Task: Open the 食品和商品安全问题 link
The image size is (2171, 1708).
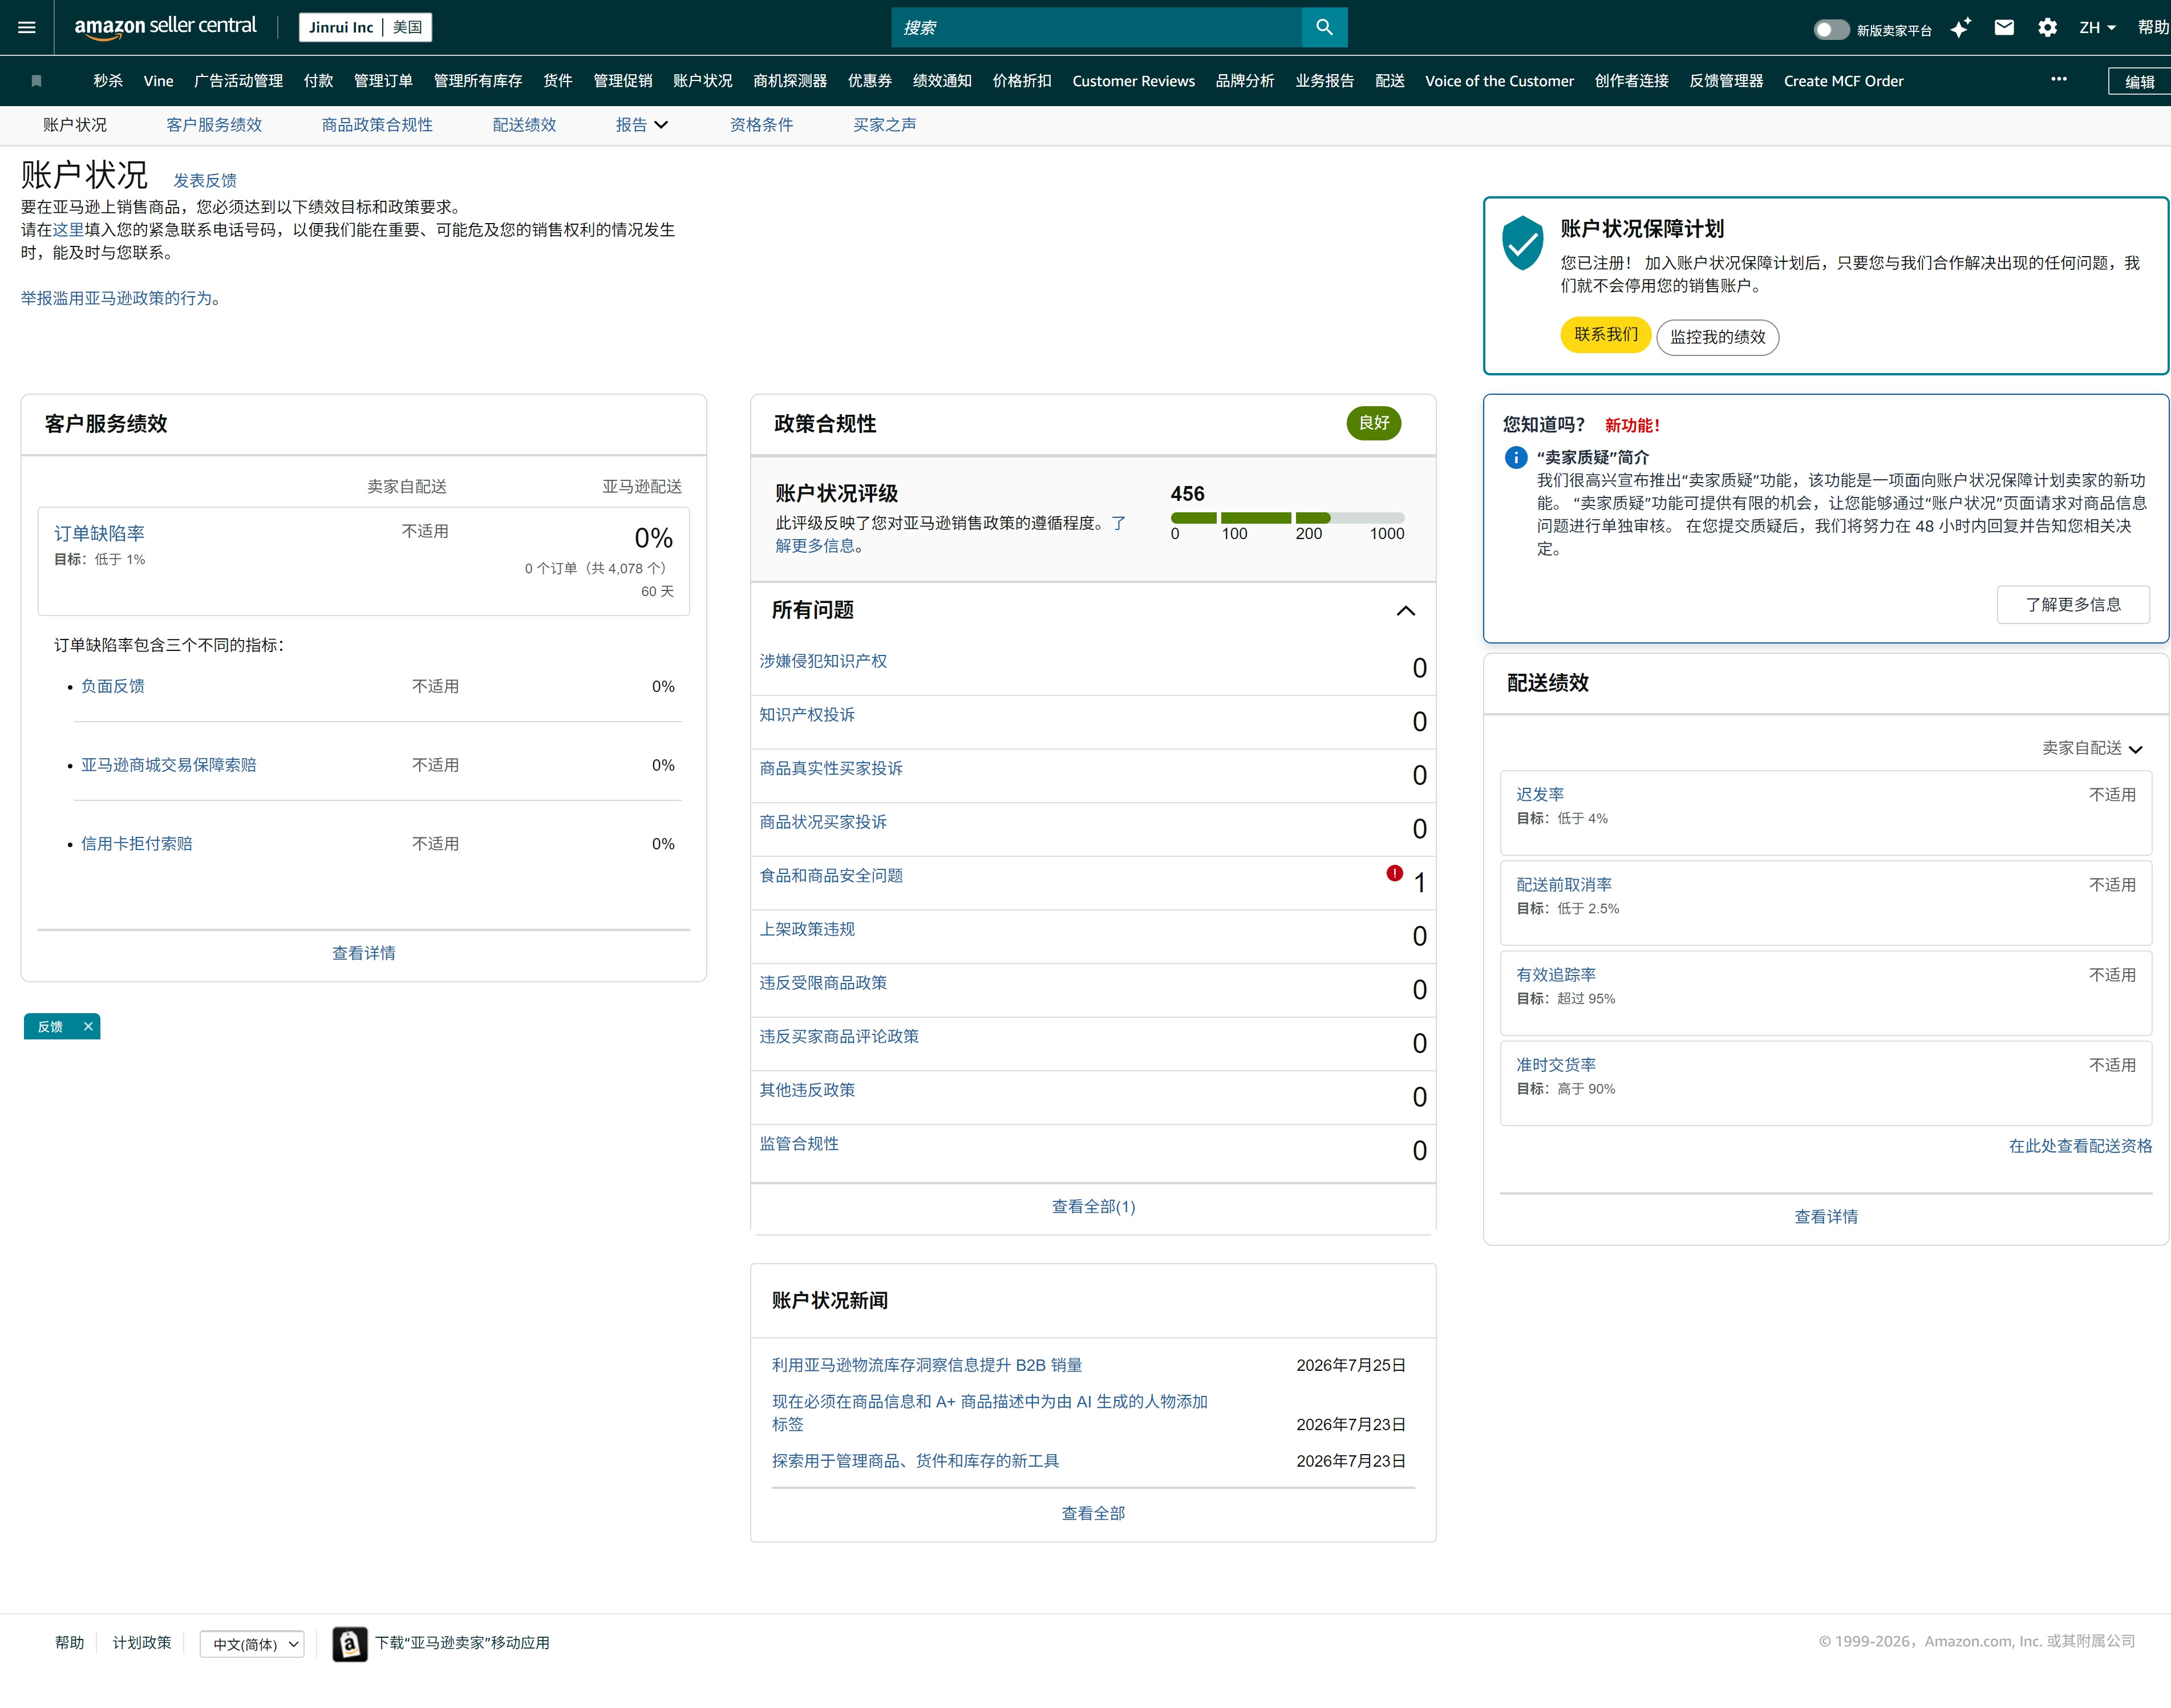Action: [831, 875]
